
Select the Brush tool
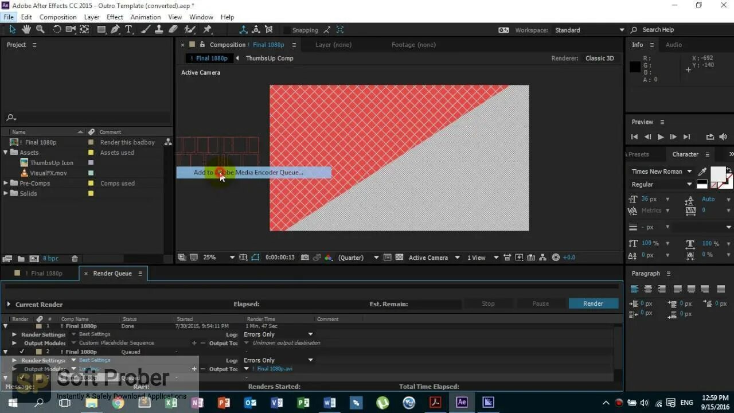pos(146,29)
